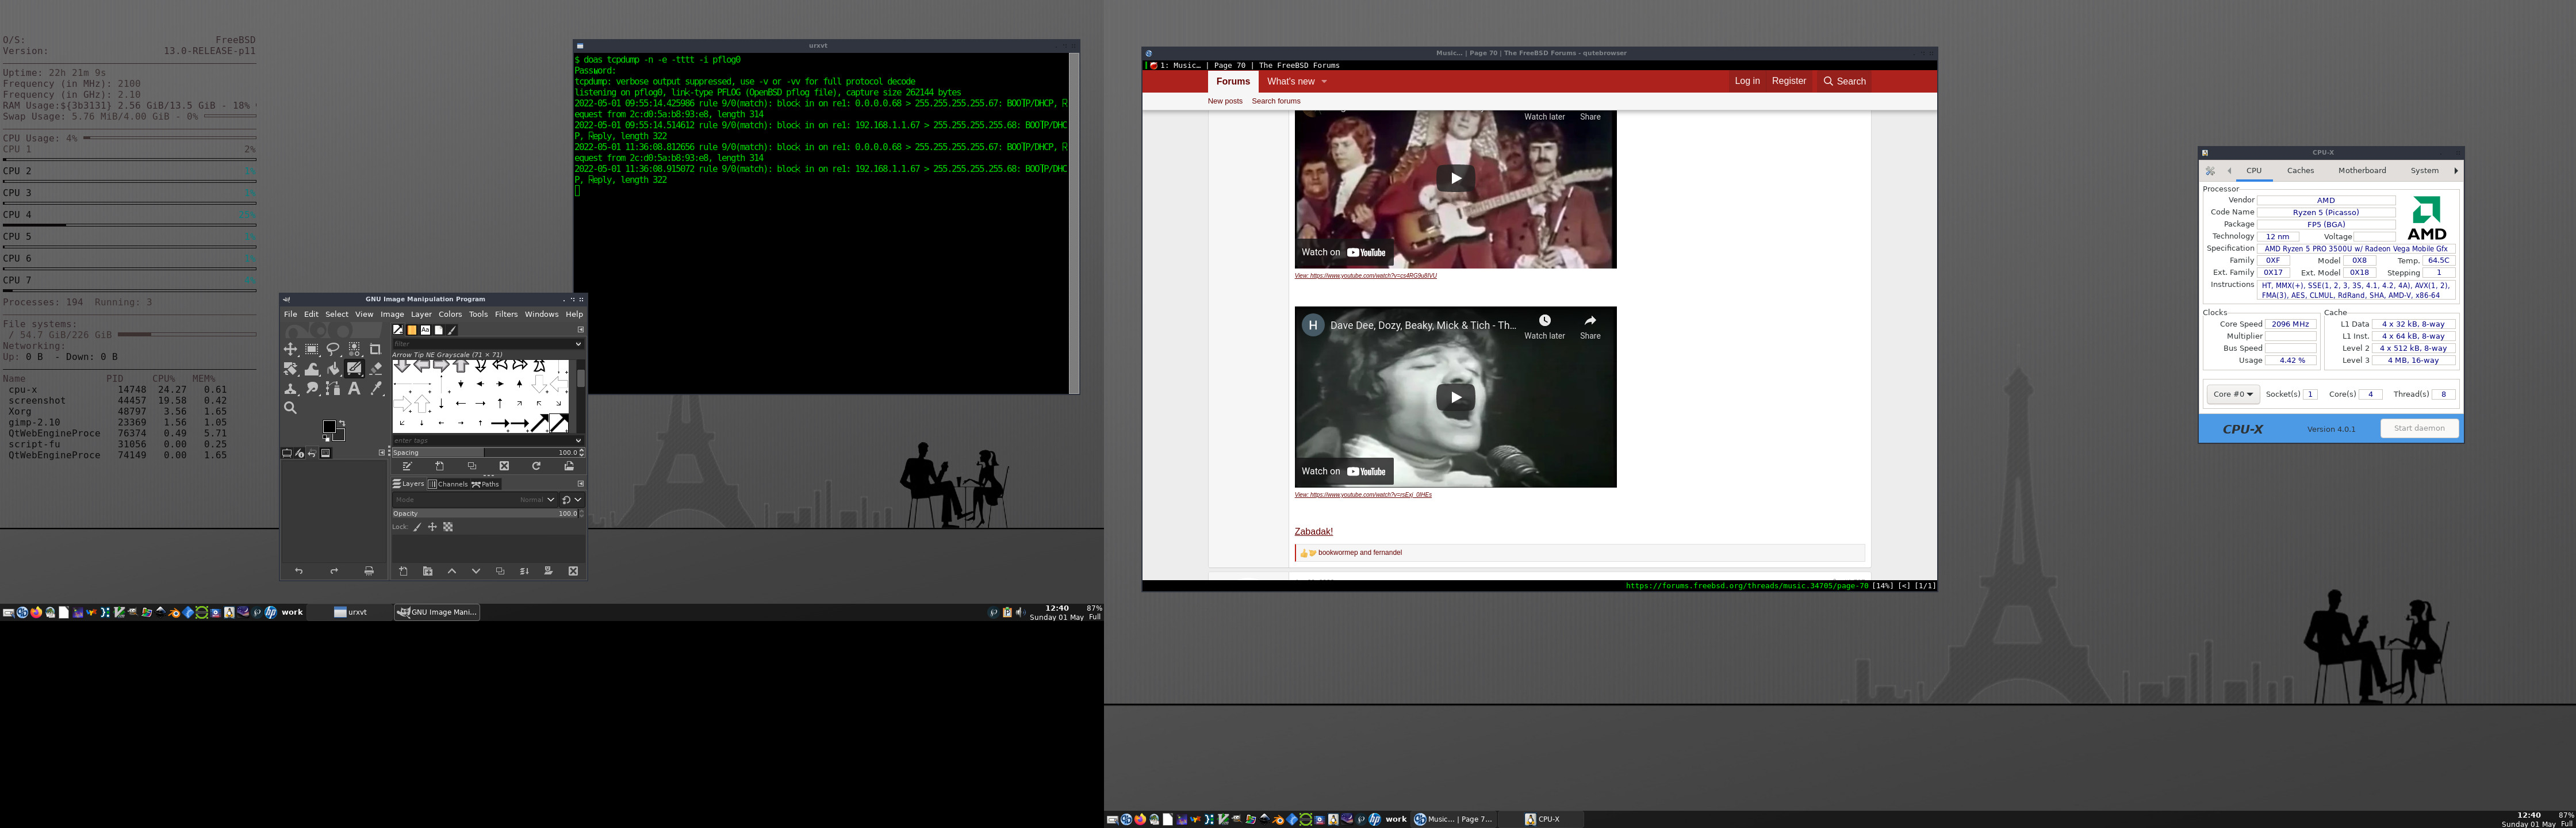
Task: Click Search button on forum header
Action: (1844, 81)
